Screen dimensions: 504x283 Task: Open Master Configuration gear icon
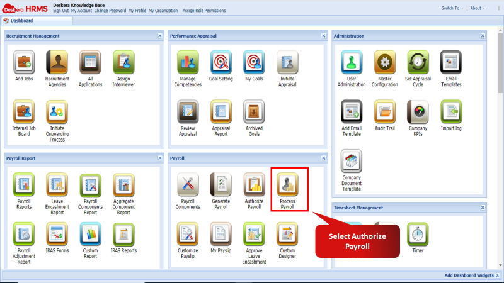[385, 62]
